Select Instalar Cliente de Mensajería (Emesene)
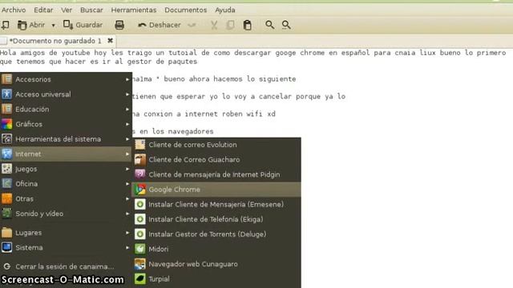Viewport: 513px width, 288px height. click(x=216, y=205)
